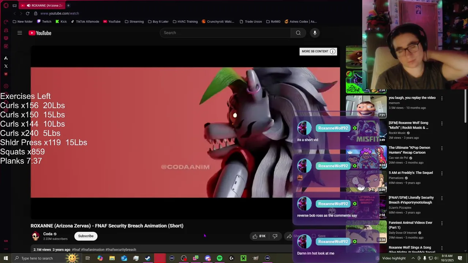This screenshot has height=263, width=468.
Task: Open options for Funniest Animal Videos Ever
Action: pyautogui.click(x=442, y=223)
